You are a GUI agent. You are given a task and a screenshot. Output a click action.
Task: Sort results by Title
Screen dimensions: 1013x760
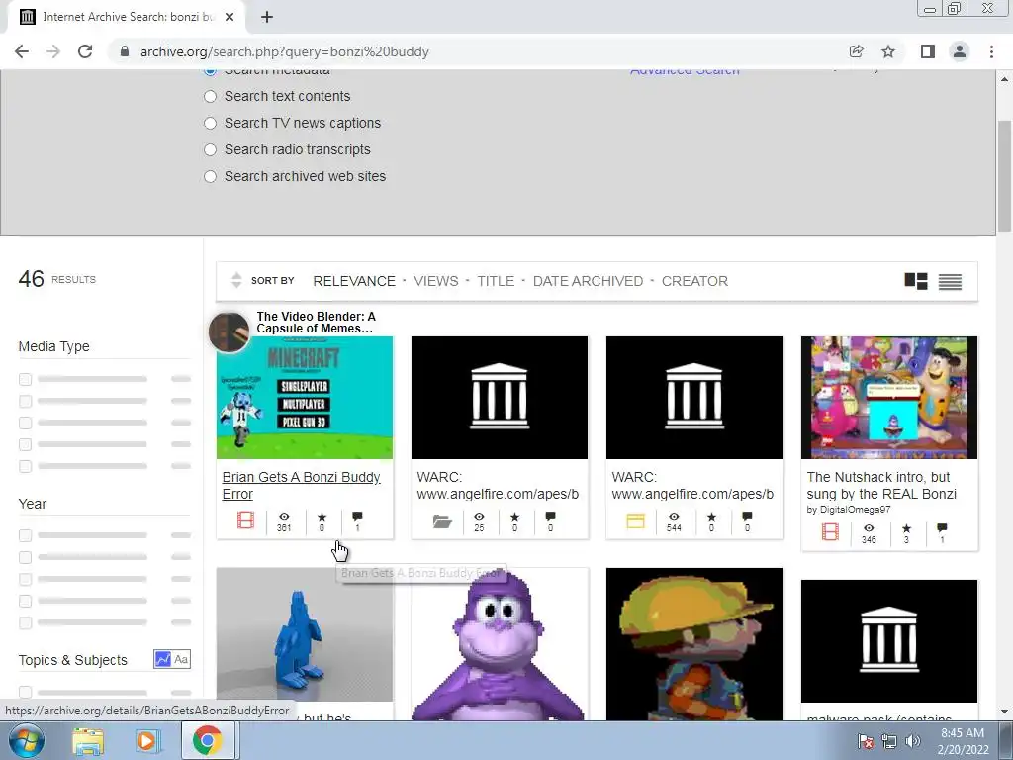coord(496,281)
